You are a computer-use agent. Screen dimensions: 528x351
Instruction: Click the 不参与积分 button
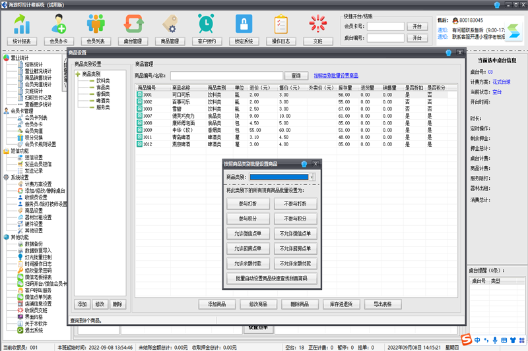295,219
